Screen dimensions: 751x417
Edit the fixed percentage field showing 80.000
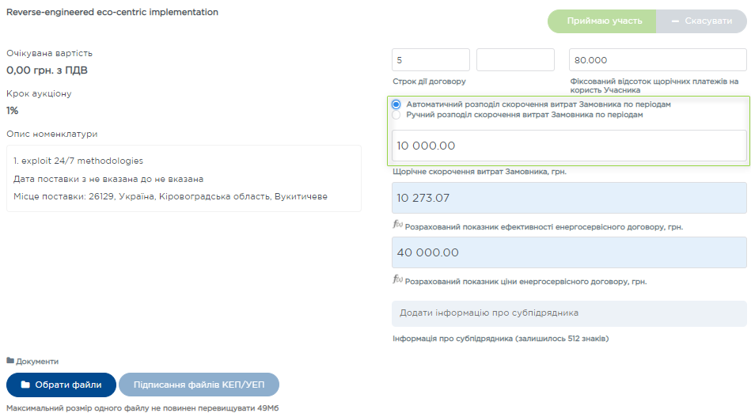(657, 60)
